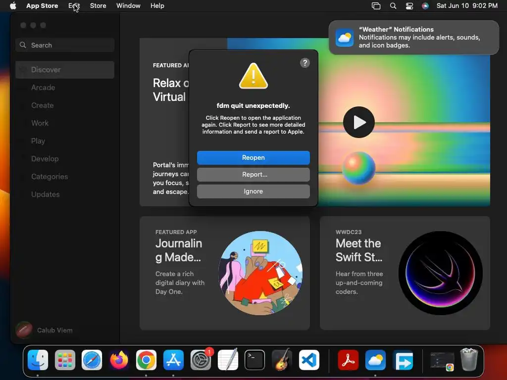This screenshot has width=507, height=380.
Task: Reopen the crashed fdm application
Action: [x=253, y=158]
